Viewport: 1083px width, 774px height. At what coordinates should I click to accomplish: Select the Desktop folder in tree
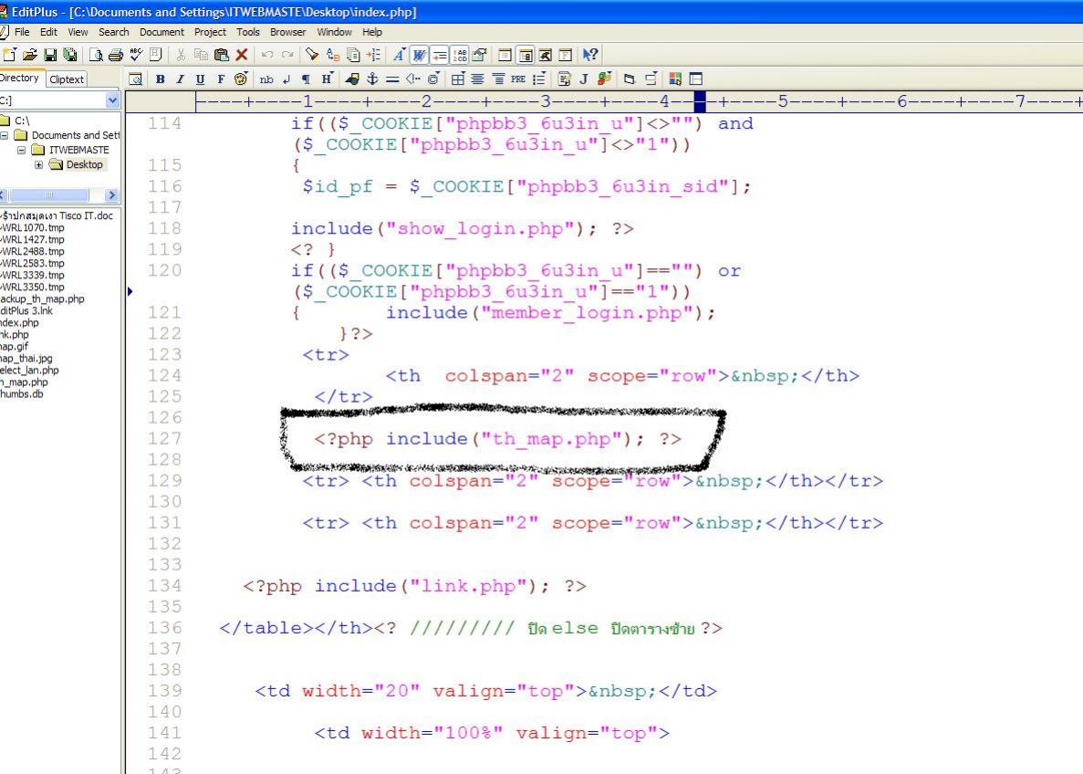click(84, 164)
